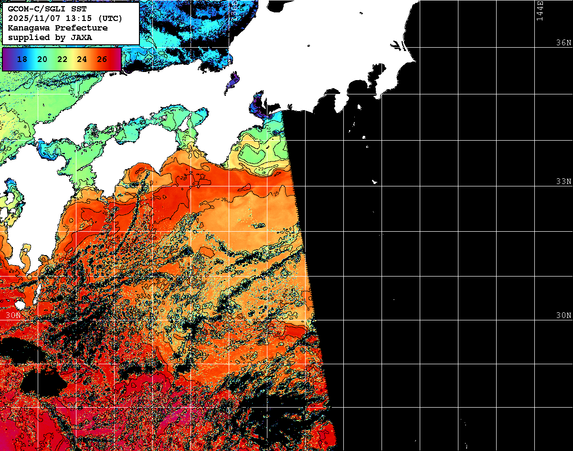The height and width of the screenshot is (451, 573).
Task: Click the 33N latitude label
Action: tap(563, 182)
